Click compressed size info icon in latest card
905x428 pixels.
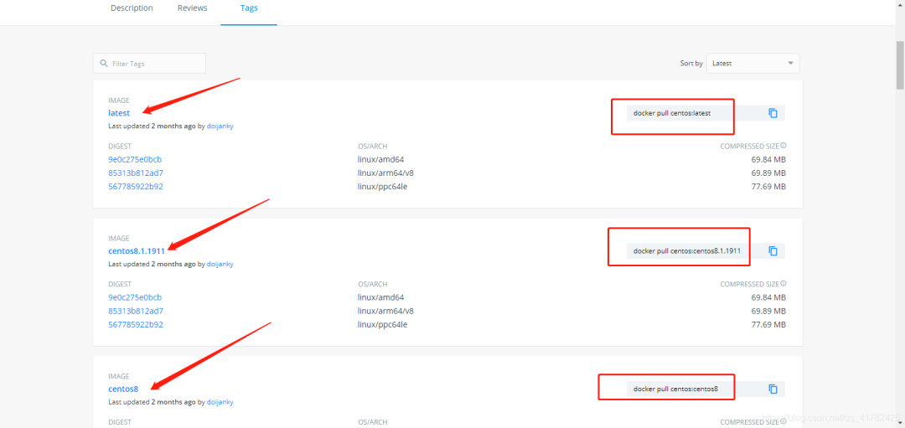(783, 146)
